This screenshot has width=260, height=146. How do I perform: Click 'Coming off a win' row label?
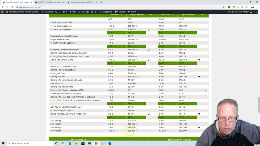[x=57, y=77]
